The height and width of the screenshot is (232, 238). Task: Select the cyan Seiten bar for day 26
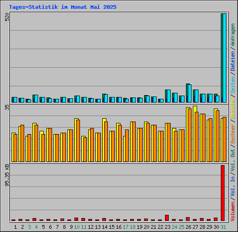click(x=190, y=93)
